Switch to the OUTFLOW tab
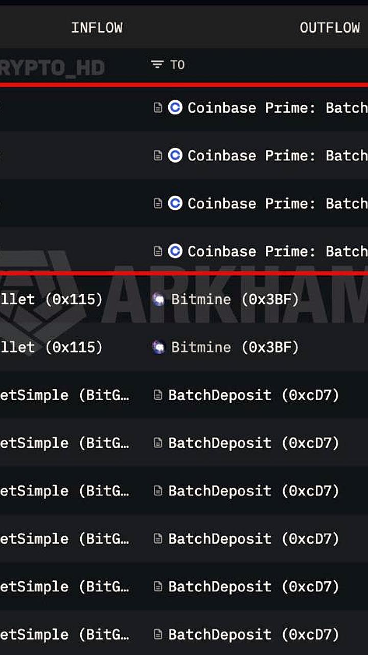The height and width of the screenshot is (655, 368). pyautogui.click(x=330, y=27)
